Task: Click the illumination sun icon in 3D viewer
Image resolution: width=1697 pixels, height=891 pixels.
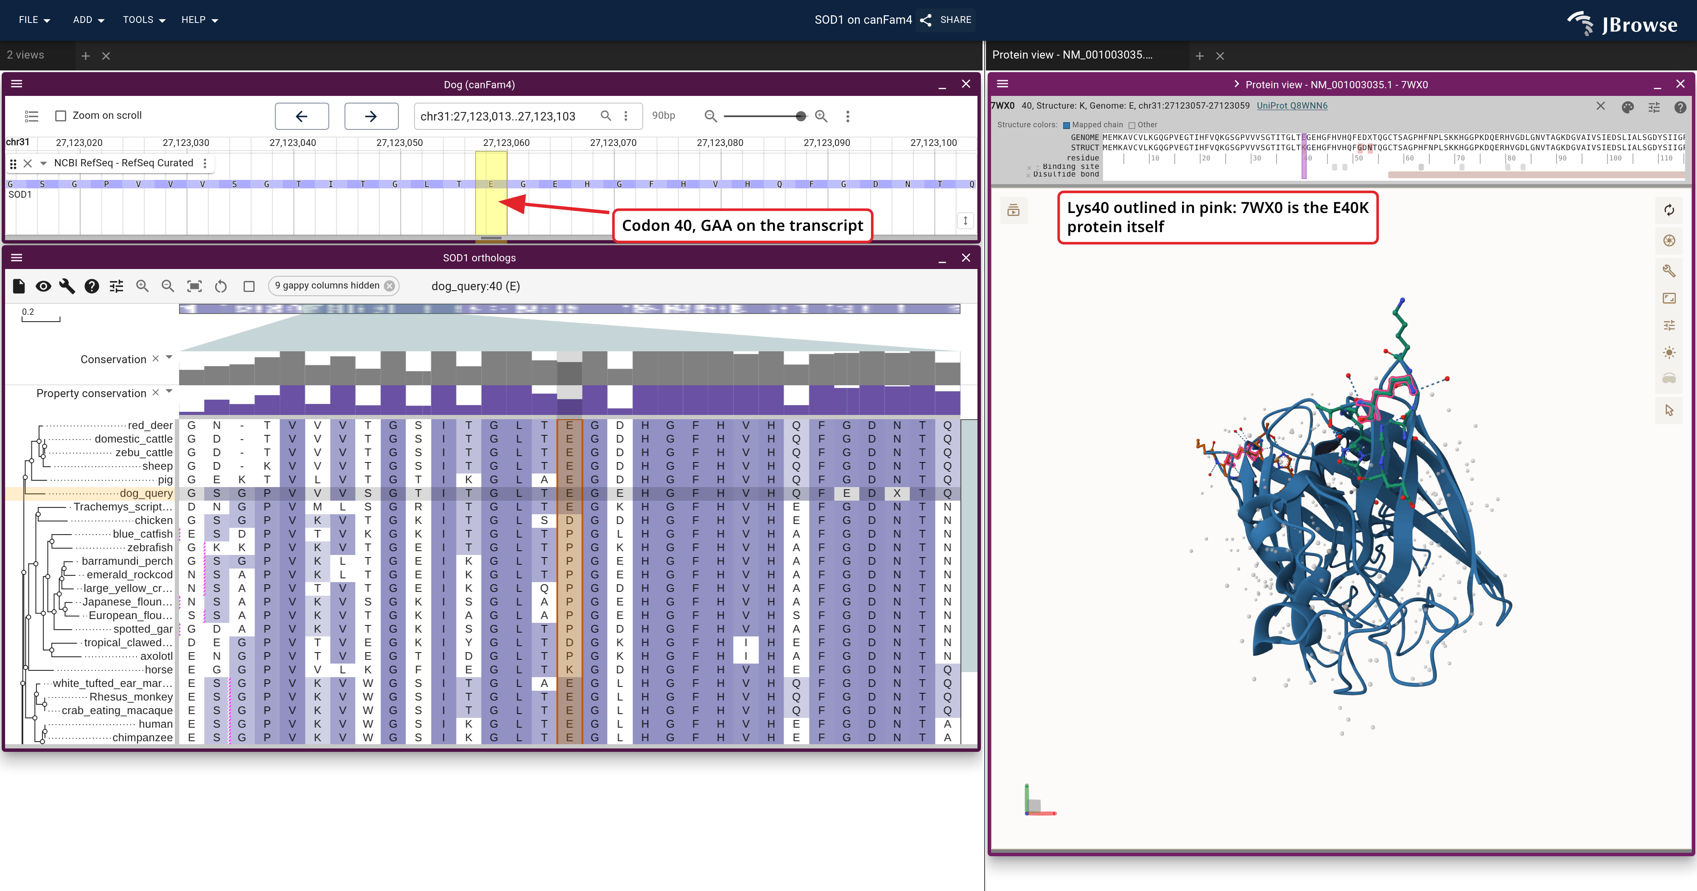Action: tap(1669, 353)
